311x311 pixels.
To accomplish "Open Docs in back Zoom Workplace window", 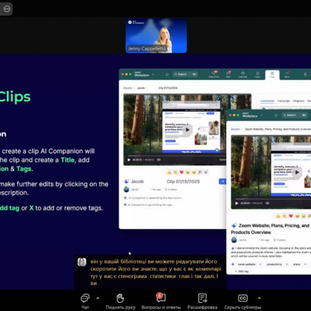I will pos(258,74).
